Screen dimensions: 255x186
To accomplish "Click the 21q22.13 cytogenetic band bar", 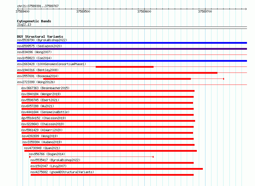I will 132,28.
